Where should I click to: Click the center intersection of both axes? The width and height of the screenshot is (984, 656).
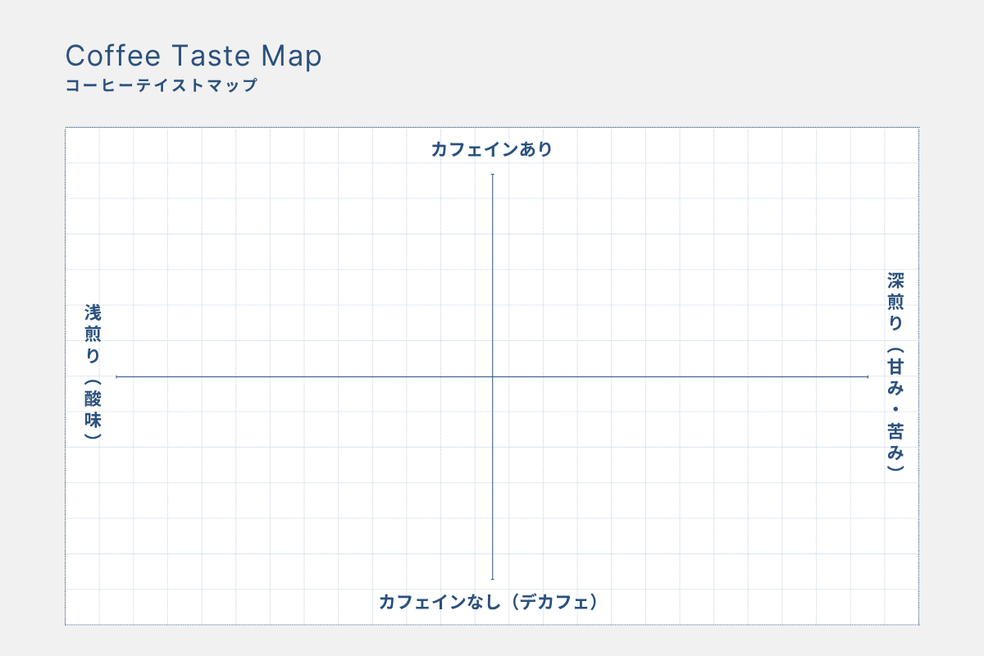pyautogui.click(x=492, y=376)
